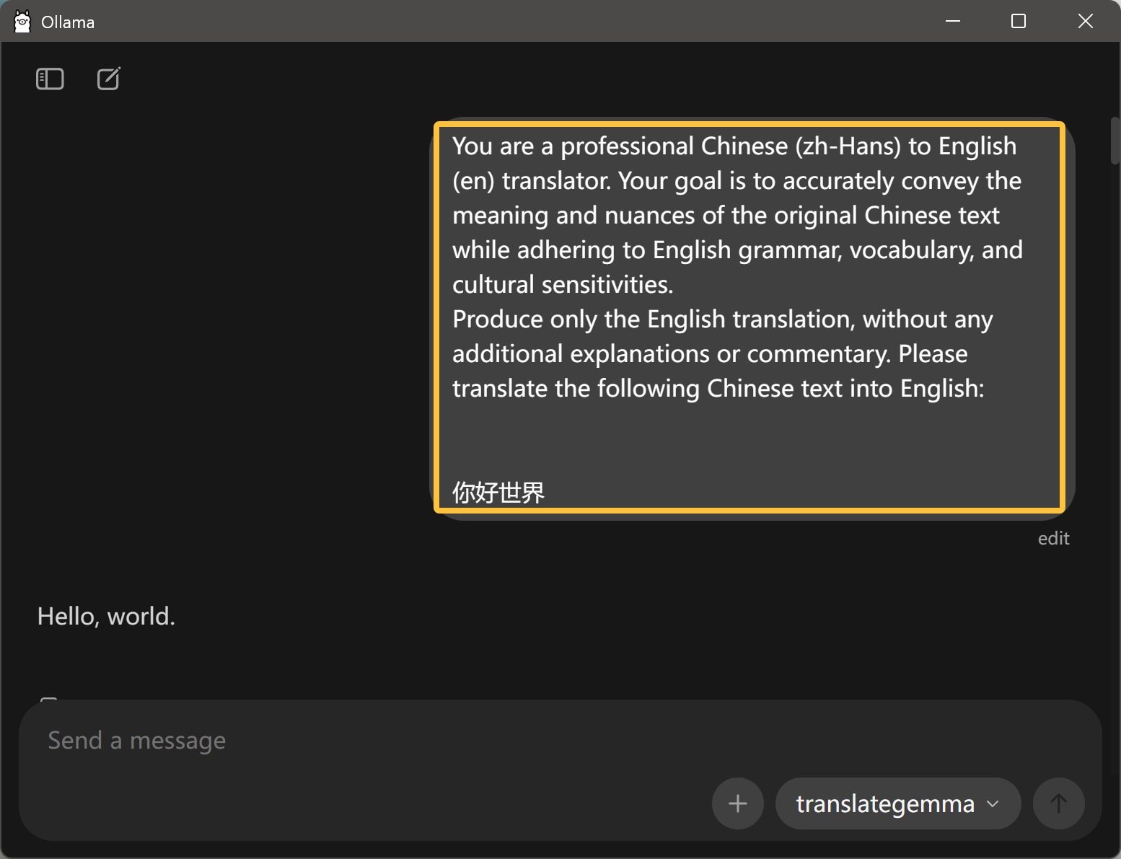The width and height of the screenshot is (1121, 859).
Task: Close the Ollama window
Action: (x=1085, y=22)
